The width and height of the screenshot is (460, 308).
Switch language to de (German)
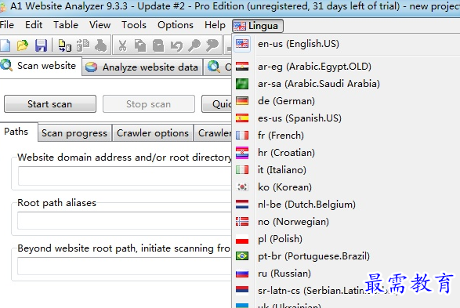click(x=286, y=101)
